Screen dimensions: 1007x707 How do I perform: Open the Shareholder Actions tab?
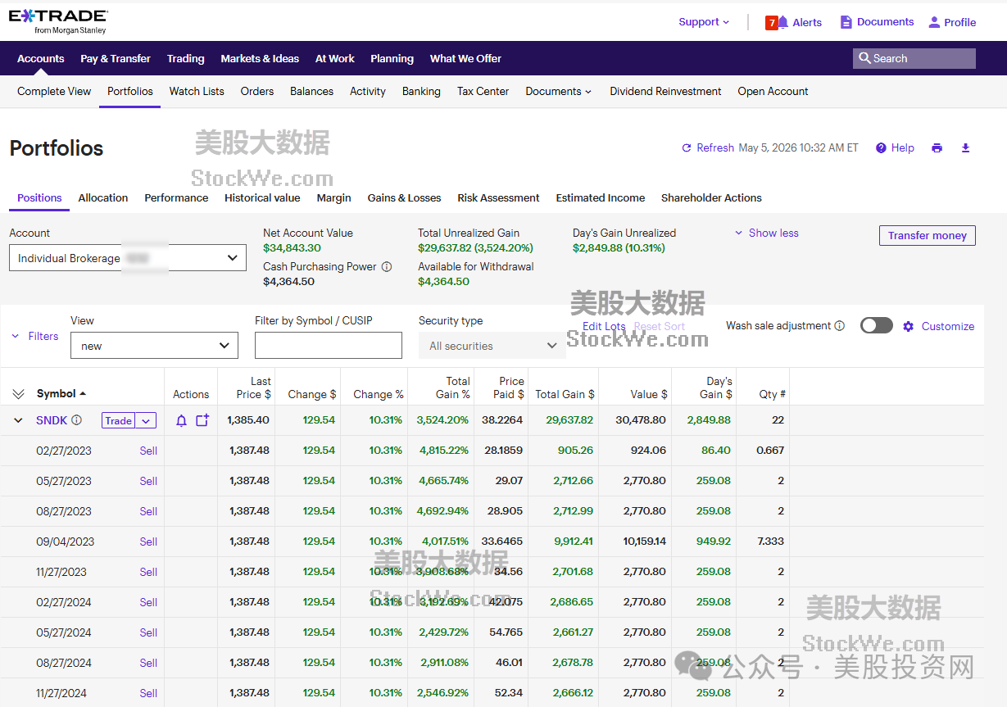pyautogui.click(x=711, y=198)
